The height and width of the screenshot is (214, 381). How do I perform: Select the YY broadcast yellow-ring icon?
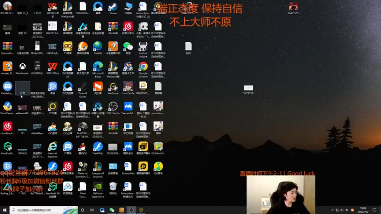pos(52,108)
